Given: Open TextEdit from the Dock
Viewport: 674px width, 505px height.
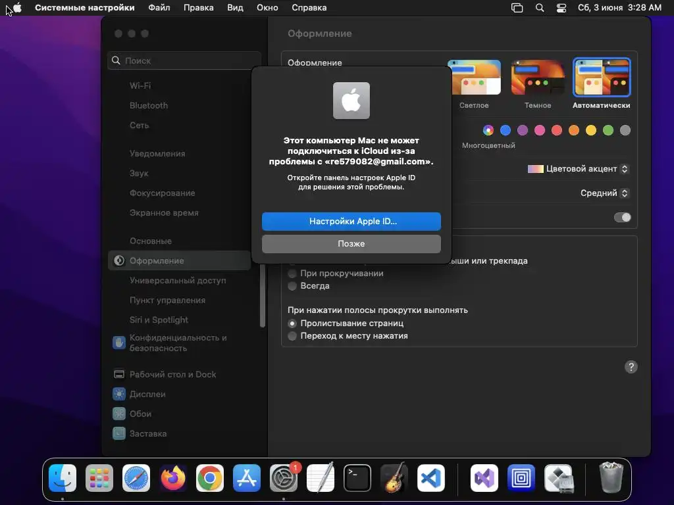Looking at the screenshot, I should click(321, 478).
